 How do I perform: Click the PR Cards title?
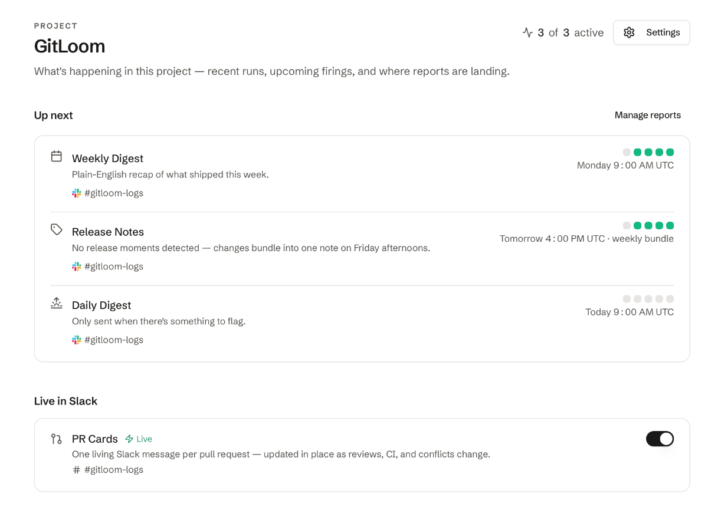(95, 439)
